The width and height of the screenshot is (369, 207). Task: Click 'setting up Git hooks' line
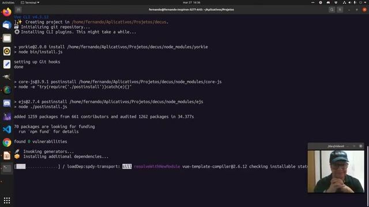(37, 62)
